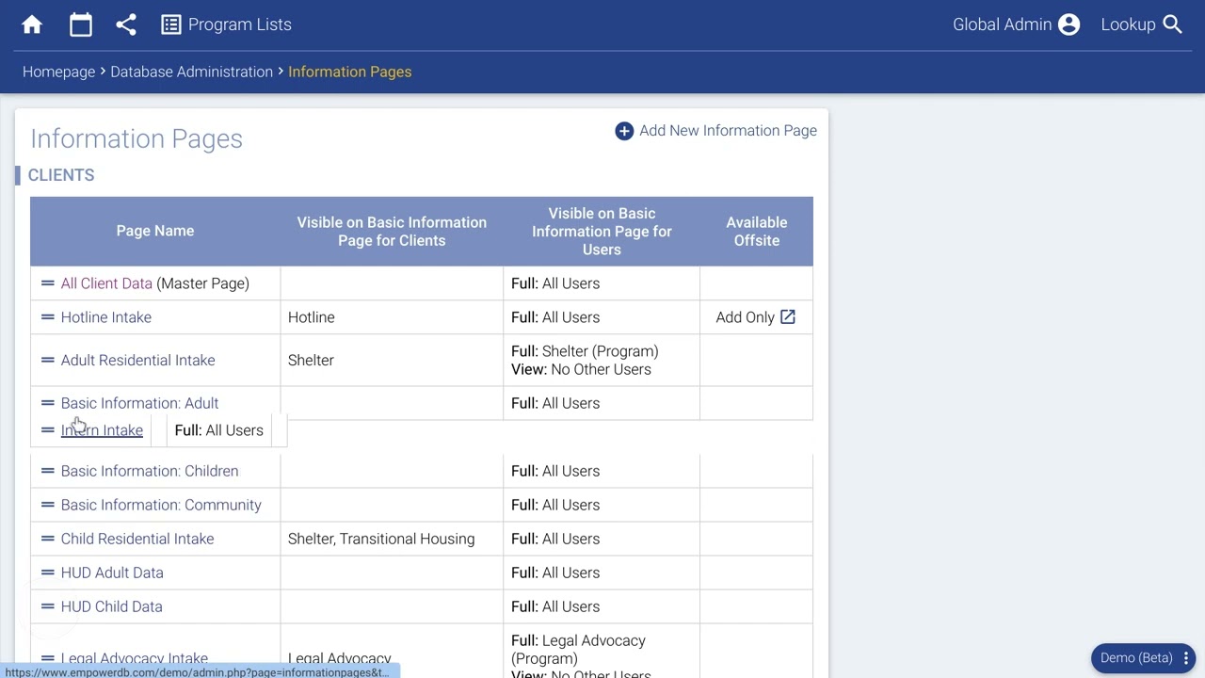Go to the Home icon
The height and width of the screenshot is (678, 1205).
pyautogui.click(x=32, y=24)
